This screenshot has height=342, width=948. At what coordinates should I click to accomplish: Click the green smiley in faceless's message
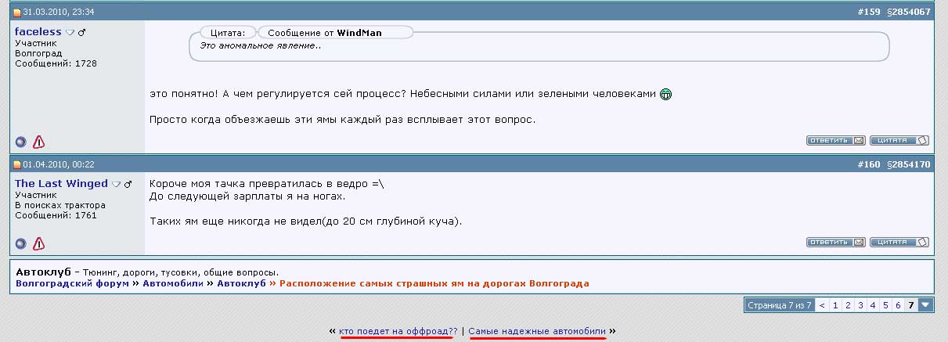[666, 95]
